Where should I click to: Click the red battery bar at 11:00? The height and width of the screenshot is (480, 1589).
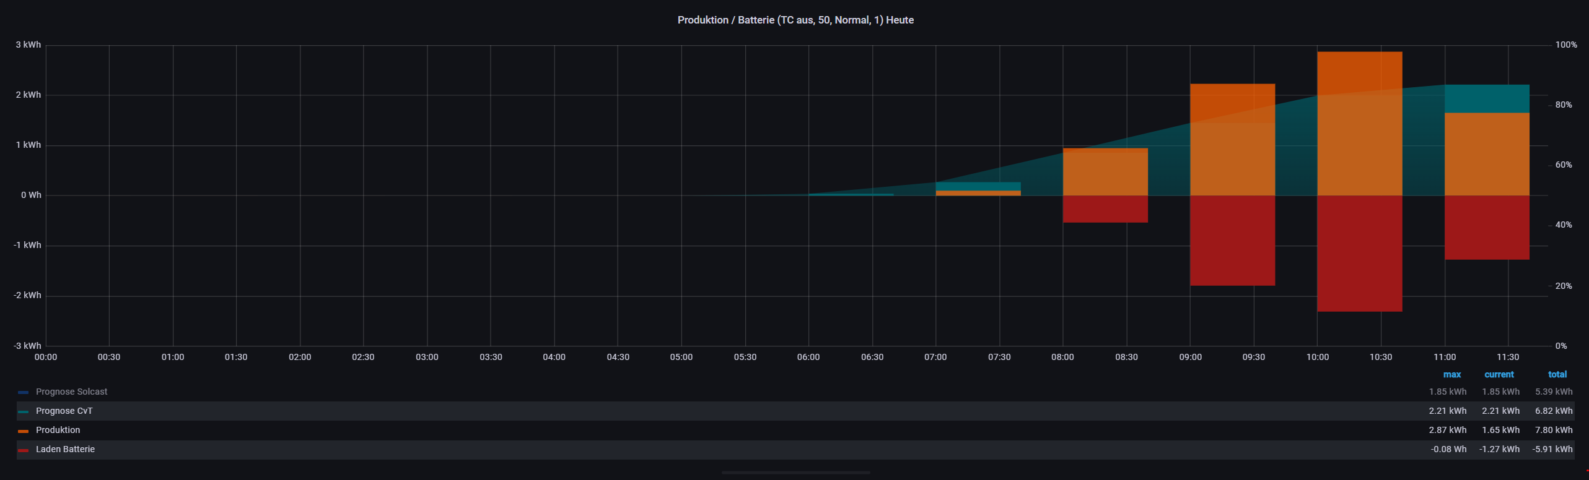coord(1487,228)
